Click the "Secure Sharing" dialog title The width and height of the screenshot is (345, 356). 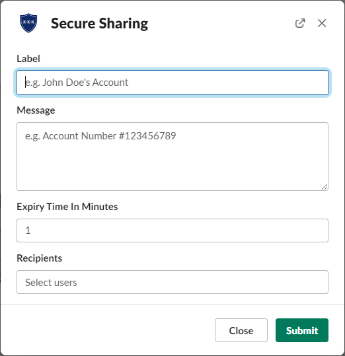click(x=100, y=23)
